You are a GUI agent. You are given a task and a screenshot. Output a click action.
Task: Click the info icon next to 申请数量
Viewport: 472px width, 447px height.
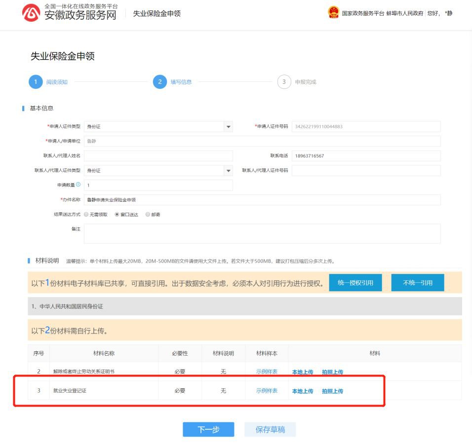tap(79, 185)
